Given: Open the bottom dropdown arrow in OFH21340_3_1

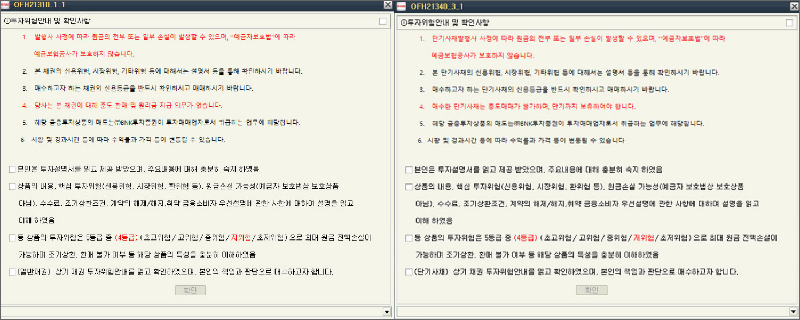Looking at the screenshot, I should pyautogui.click(x=793, y=311).
